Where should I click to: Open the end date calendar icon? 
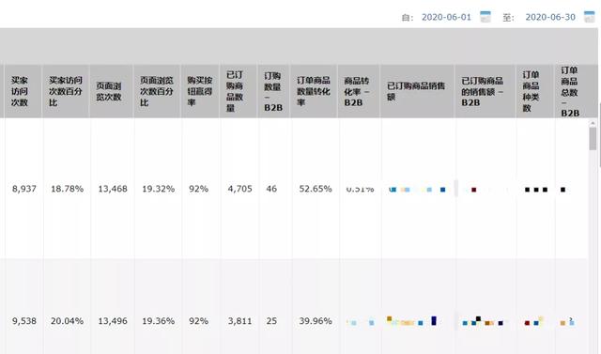[x=589, y=17]
